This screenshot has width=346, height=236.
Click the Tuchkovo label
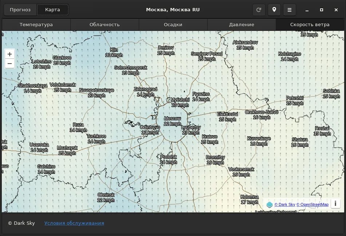(x=97, y=139)
